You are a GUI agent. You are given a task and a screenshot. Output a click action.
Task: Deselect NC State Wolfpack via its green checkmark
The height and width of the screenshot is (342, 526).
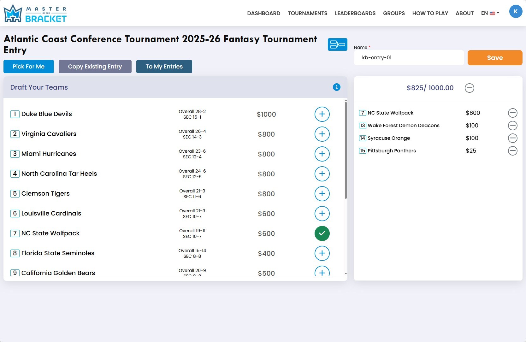322,233
